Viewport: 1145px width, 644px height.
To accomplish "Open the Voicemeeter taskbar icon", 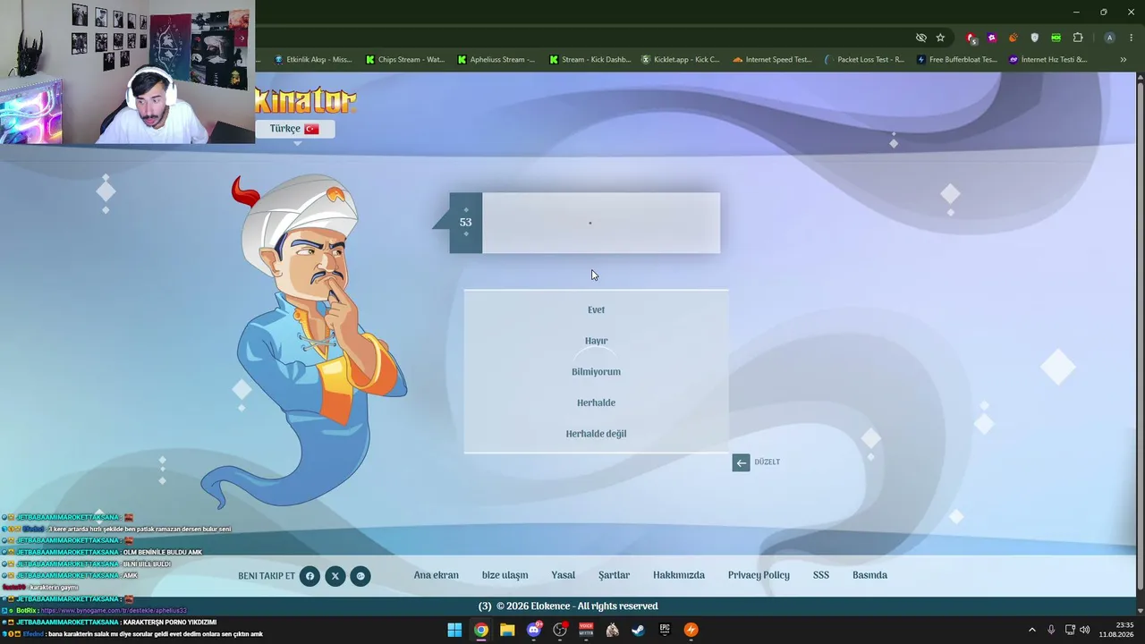I will [586, 630].
